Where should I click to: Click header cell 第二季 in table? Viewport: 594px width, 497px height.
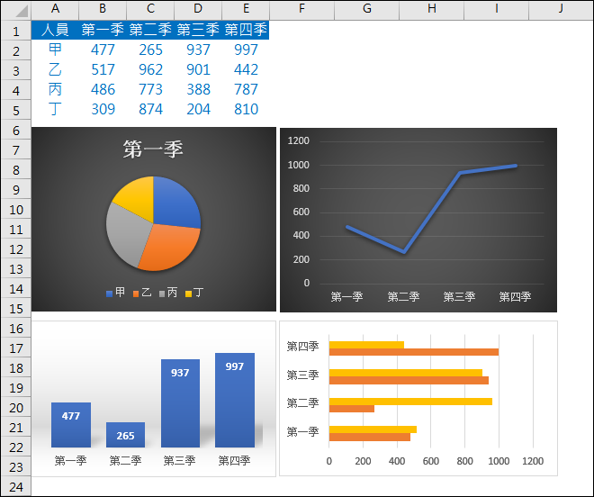[x=150, y=30]
